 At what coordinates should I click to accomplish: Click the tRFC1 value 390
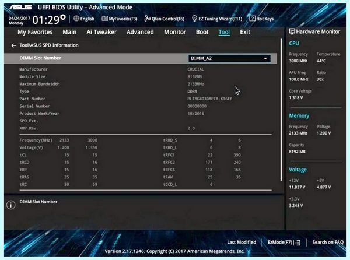[237, 154]
